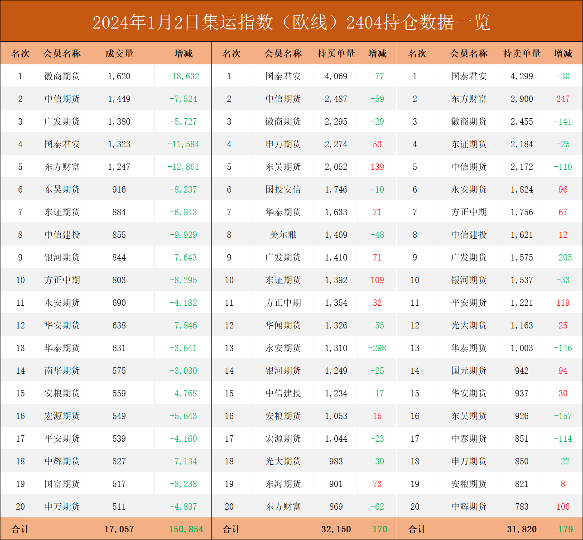
Task: Click 国投安信 member name
Action: coord(283,189)
